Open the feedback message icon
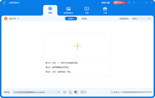155x98 pixels. pos(129,3)
